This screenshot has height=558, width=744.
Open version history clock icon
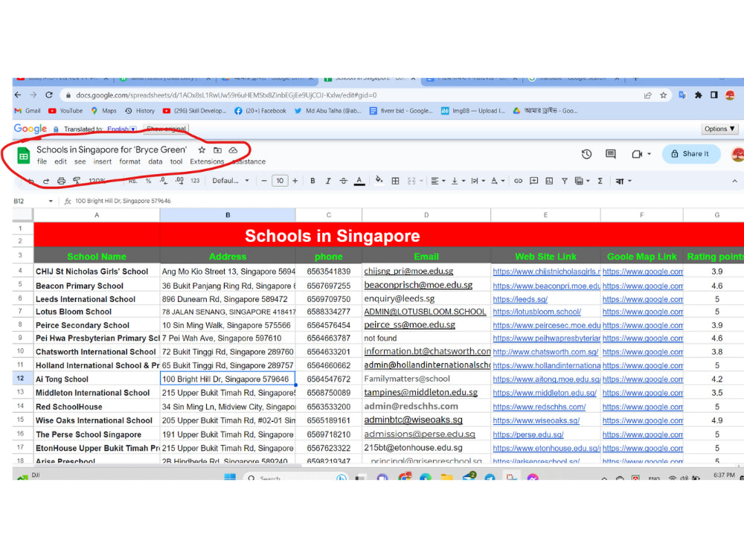pos(586,154)
